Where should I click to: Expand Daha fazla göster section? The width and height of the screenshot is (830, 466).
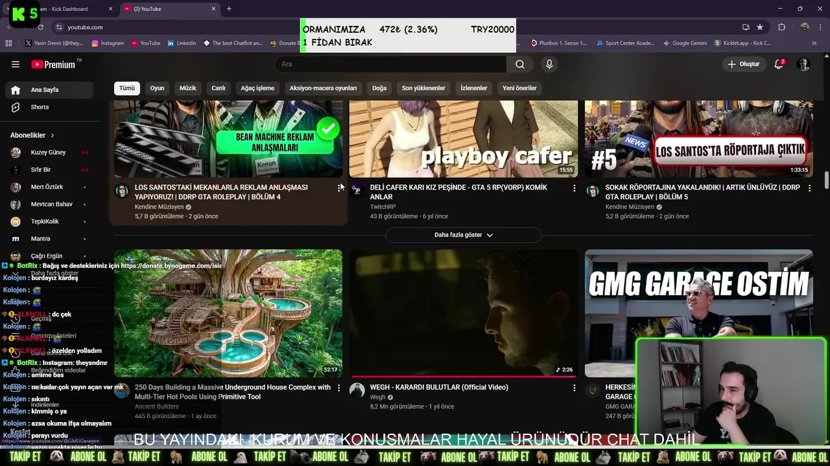tap(464, 235)
